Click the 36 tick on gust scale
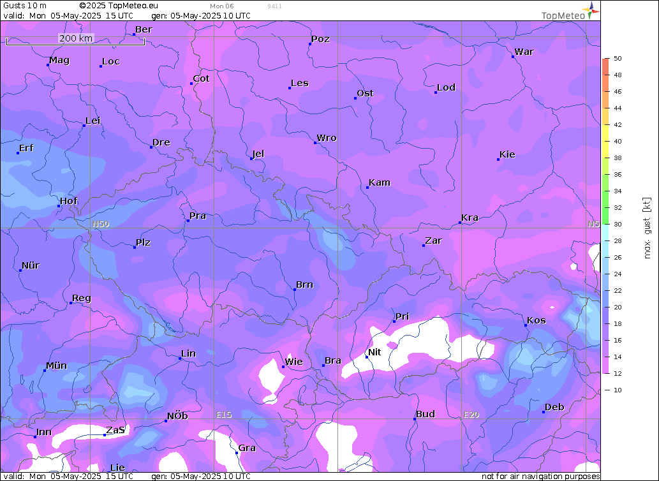The width and height of the screenshot is (659, 481). (618, 174)
